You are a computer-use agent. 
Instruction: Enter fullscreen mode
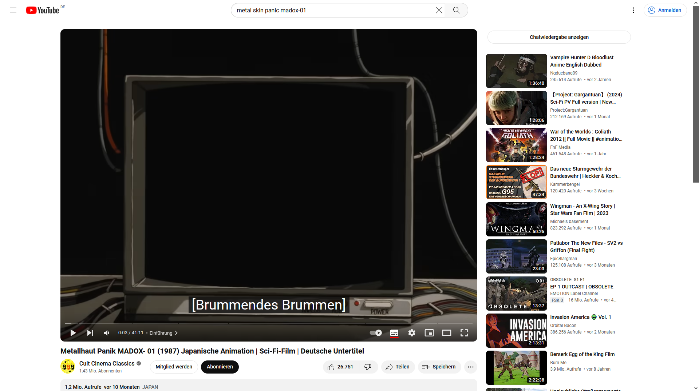(x=464, y=333)
